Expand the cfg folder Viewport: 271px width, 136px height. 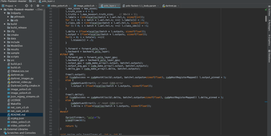pos(5,31)
